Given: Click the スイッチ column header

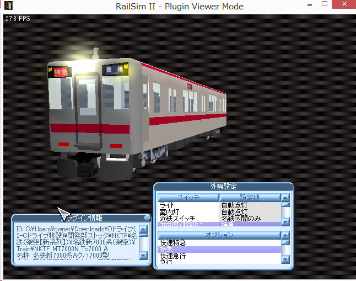Looking at the screenshot, I should click(x=188, y=197).
